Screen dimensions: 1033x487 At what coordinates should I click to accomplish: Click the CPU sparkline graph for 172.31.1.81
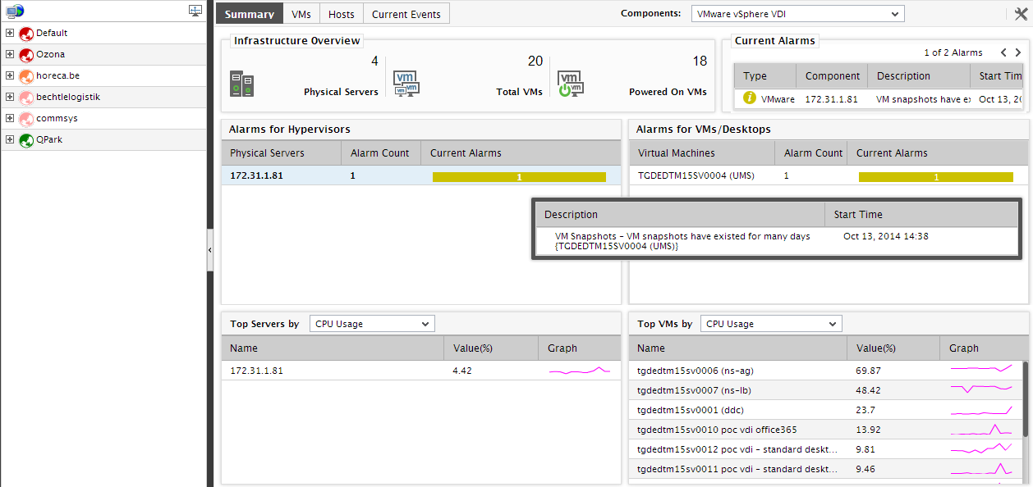click(580, 371)
